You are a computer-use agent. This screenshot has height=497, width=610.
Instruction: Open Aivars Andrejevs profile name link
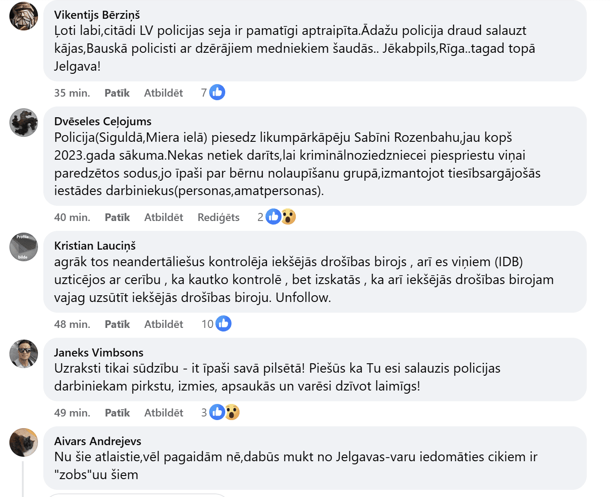click(x=97, y=441)
